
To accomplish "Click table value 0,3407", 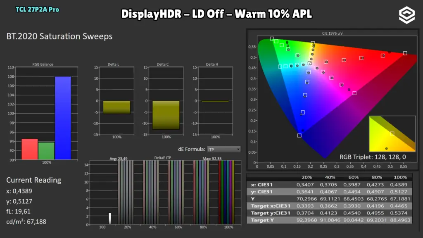I will tap(305, 185).
